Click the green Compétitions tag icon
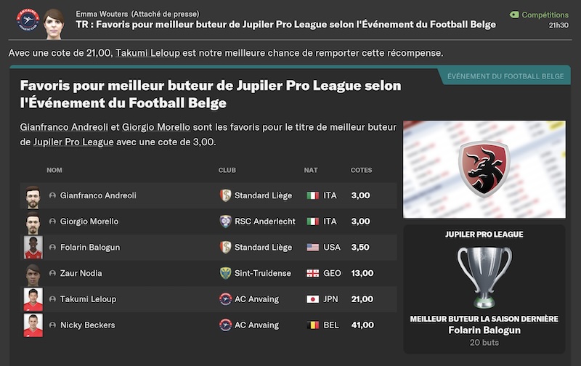 514,15
